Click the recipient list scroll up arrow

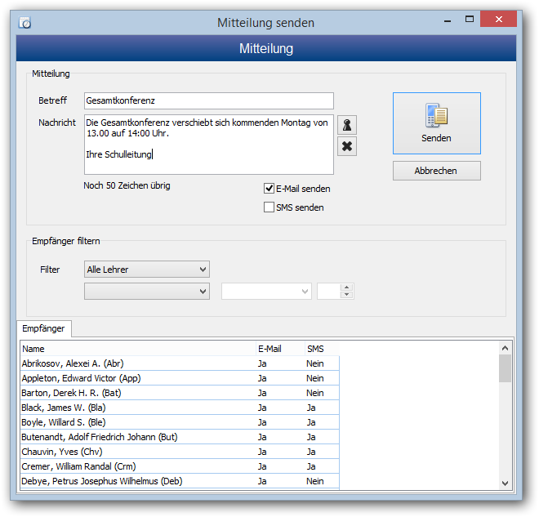[x=505, y=348]
